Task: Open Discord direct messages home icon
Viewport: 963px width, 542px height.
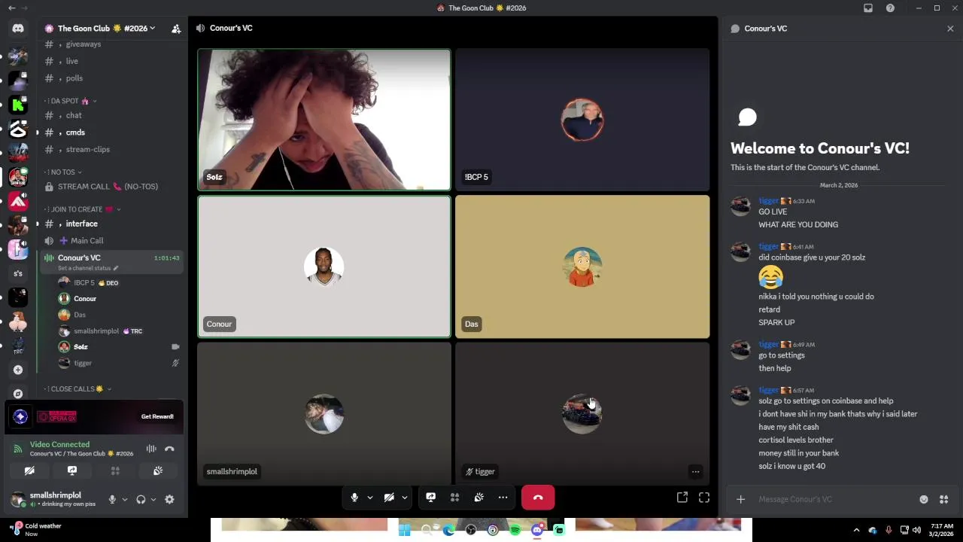Action: click(18, 29)
